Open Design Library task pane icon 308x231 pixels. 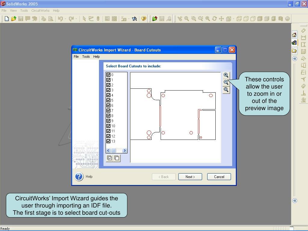[x=294, y=42]
